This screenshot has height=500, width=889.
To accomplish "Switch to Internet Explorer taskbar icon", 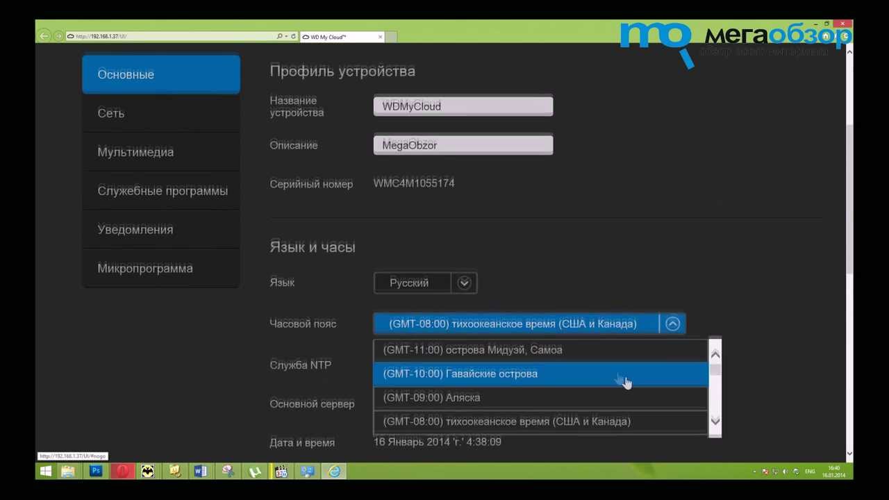I will coord(334,472).
